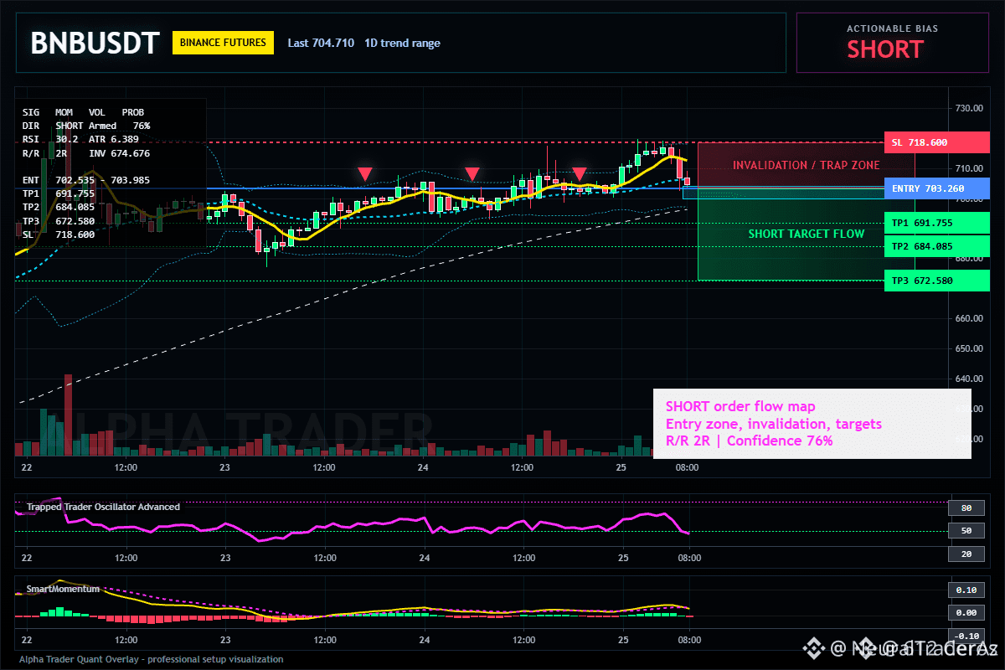Select the blue ENTRY 703.260 price tag
This screenshot has height=670, width=1005.
[936, 188]
